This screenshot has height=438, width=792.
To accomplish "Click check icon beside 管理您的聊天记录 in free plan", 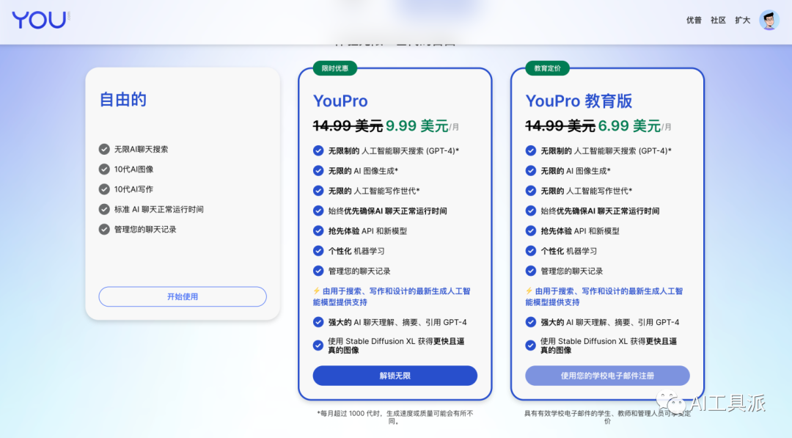I will pos(104,230).
